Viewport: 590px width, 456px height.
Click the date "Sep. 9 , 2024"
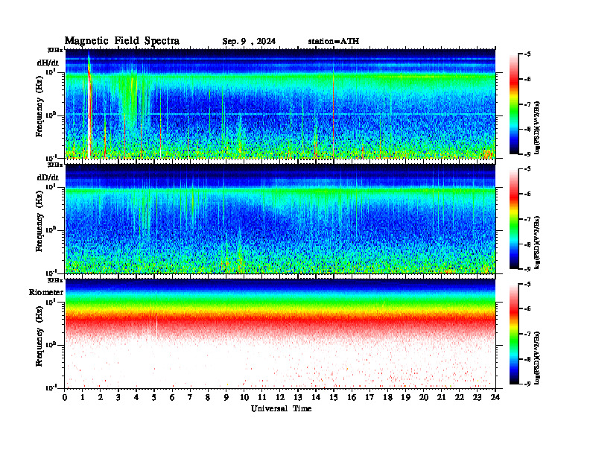249,42
